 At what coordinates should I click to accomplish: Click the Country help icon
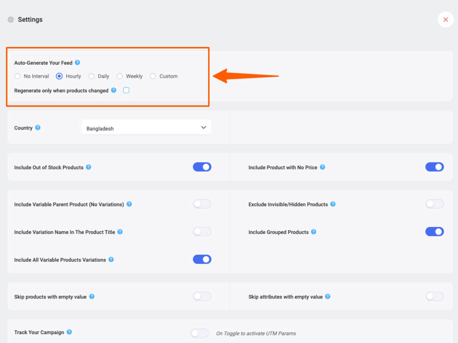pyautogui.click(x=38, y=127)
